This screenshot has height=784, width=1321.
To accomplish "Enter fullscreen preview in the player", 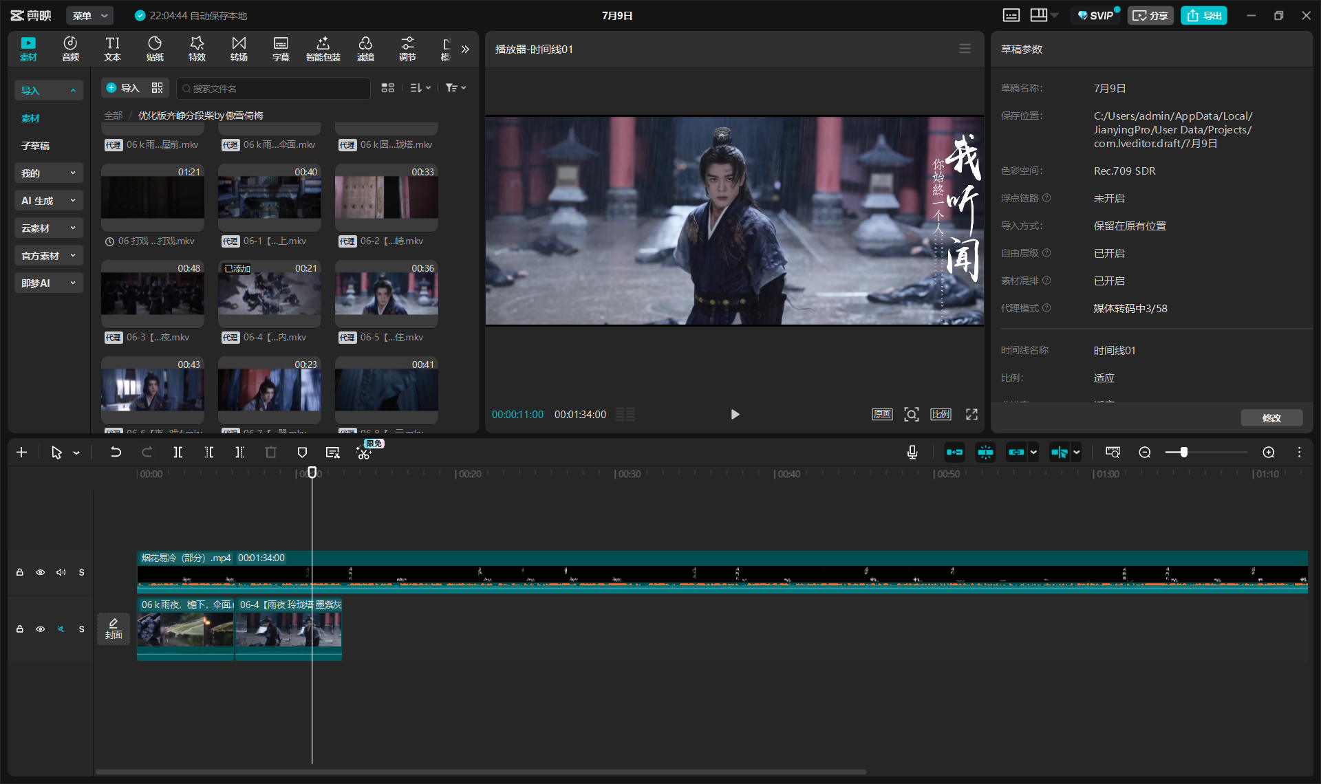I will [971, 414].
